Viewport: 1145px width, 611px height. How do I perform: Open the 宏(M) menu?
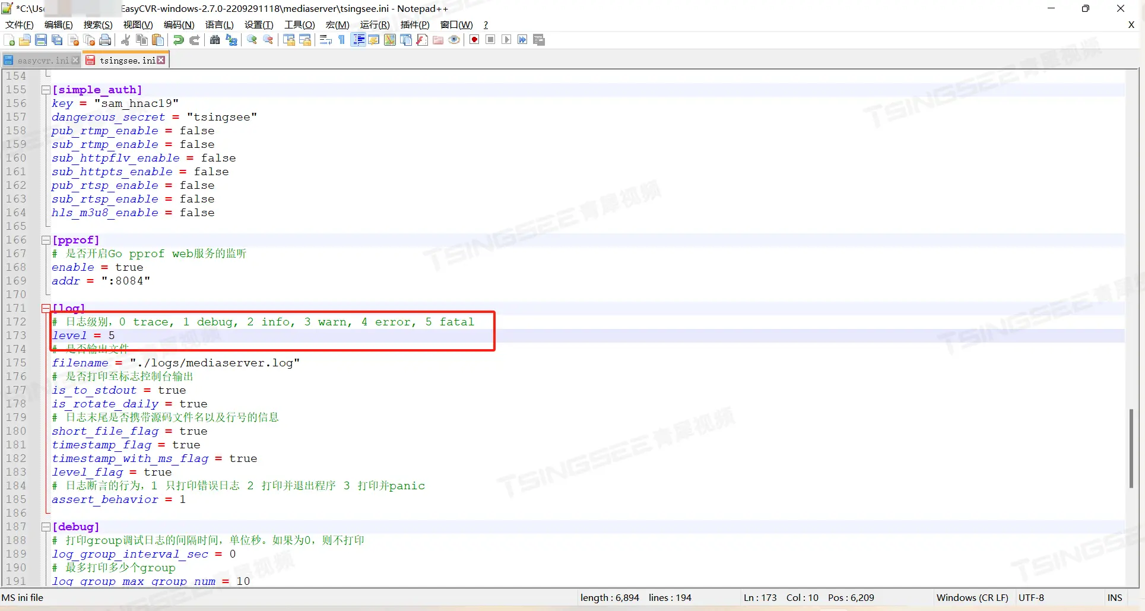click(x=337, y=24)
